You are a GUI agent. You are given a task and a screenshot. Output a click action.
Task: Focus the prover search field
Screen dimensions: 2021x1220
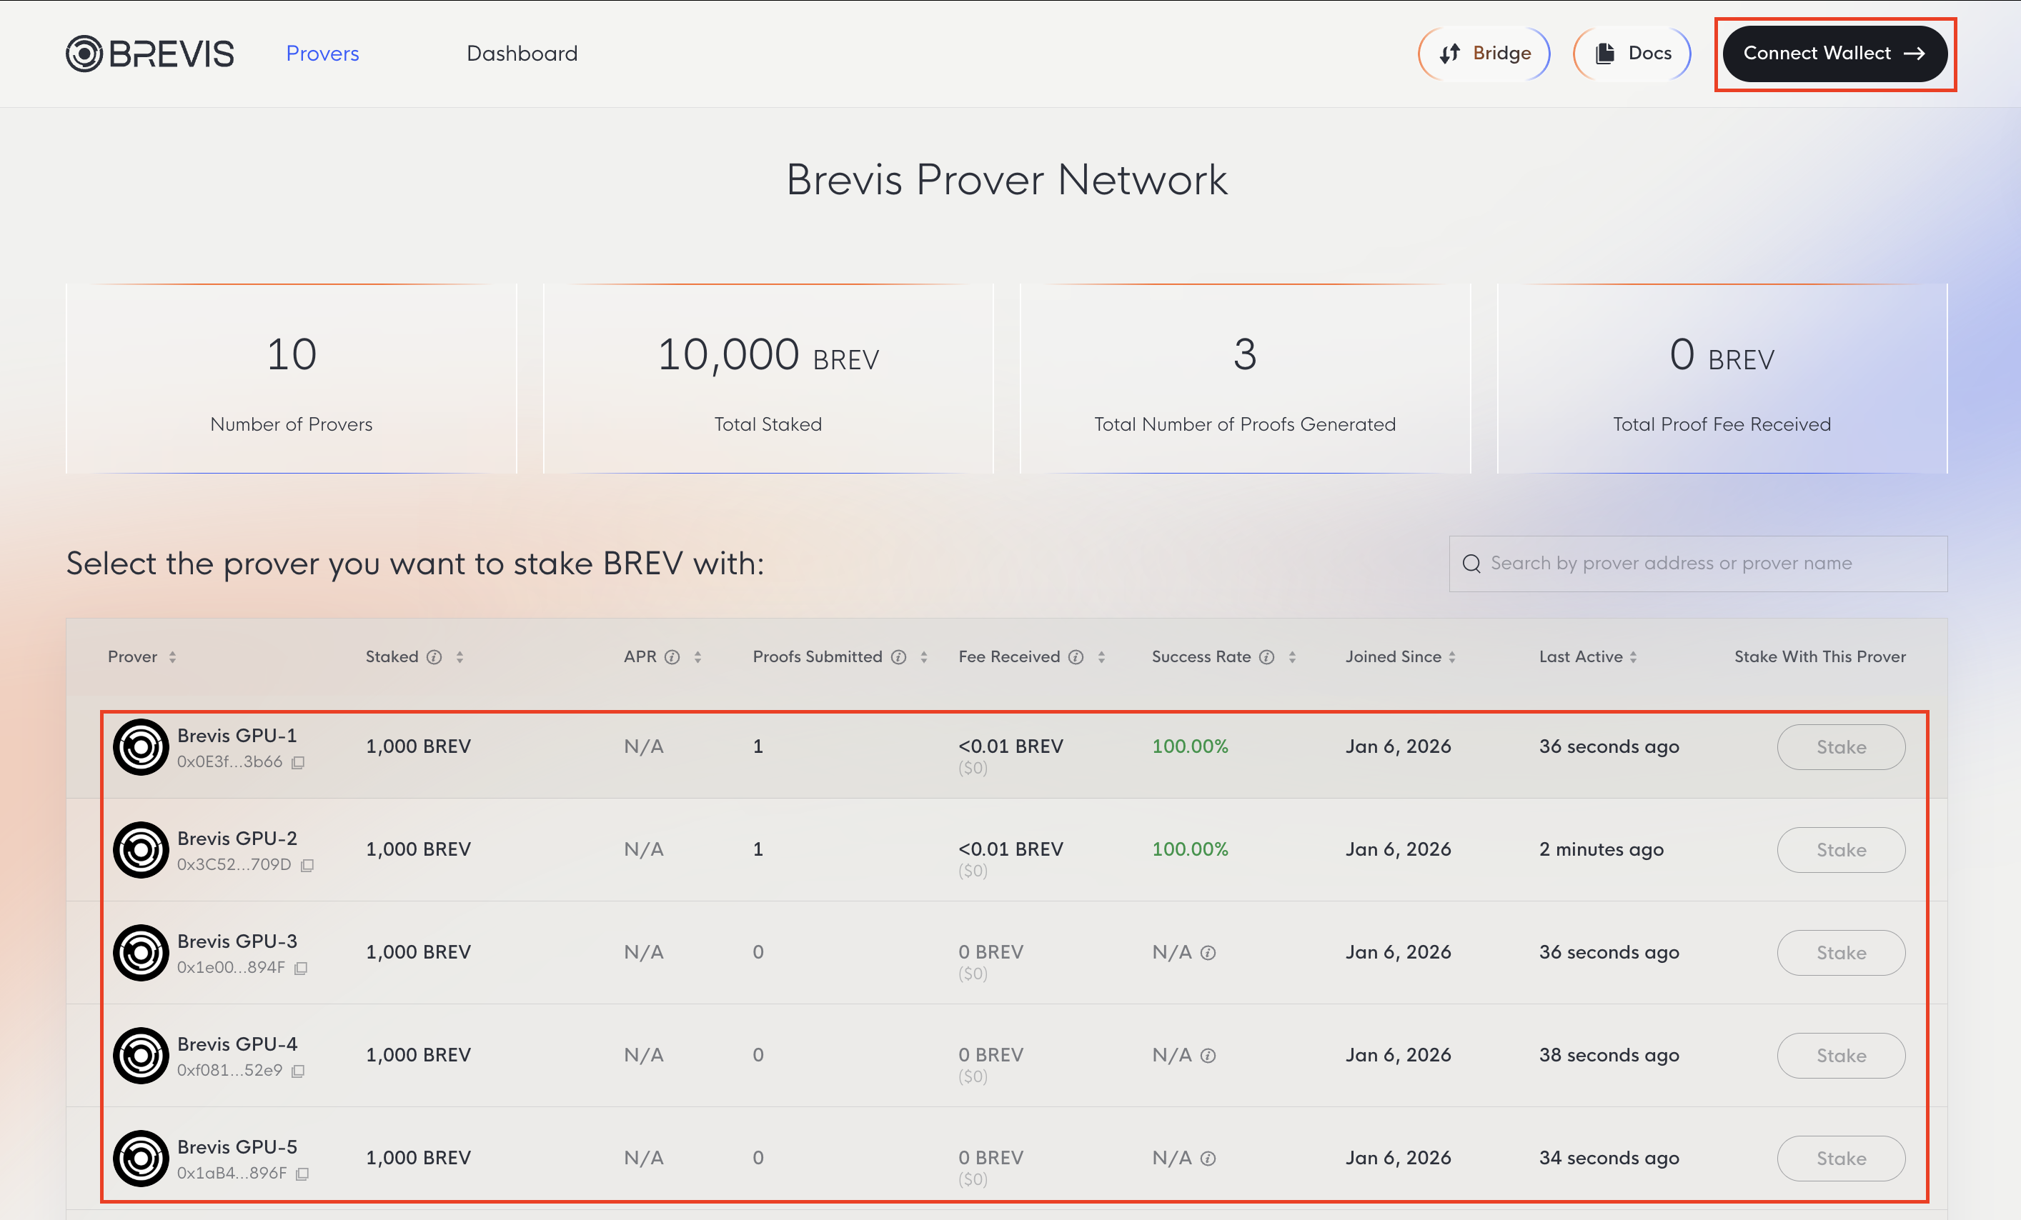pos(1706,564)
